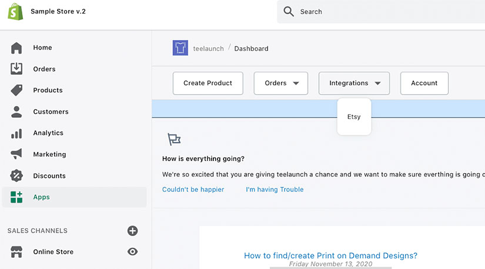The image size is (485, 269).
Task: Expand the Orders dropdown button
Action: pyautogui.click(x=281, y=84)
